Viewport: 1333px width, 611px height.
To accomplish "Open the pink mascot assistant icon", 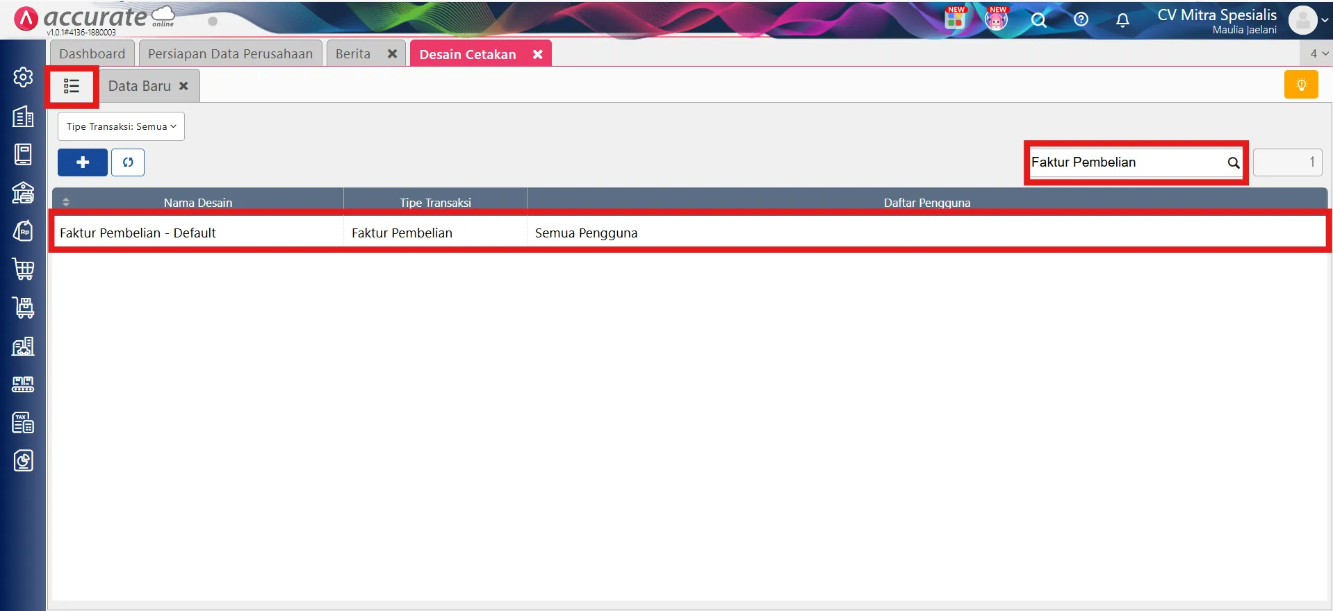I will [996, 19].
